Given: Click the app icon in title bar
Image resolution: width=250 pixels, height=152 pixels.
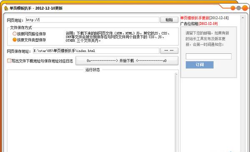Looking at the screenshot, I should [6, 8].
